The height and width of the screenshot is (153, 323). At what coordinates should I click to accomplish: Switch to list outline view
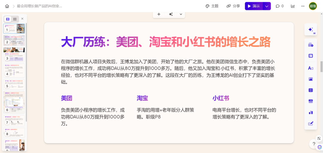pos(15,19)
